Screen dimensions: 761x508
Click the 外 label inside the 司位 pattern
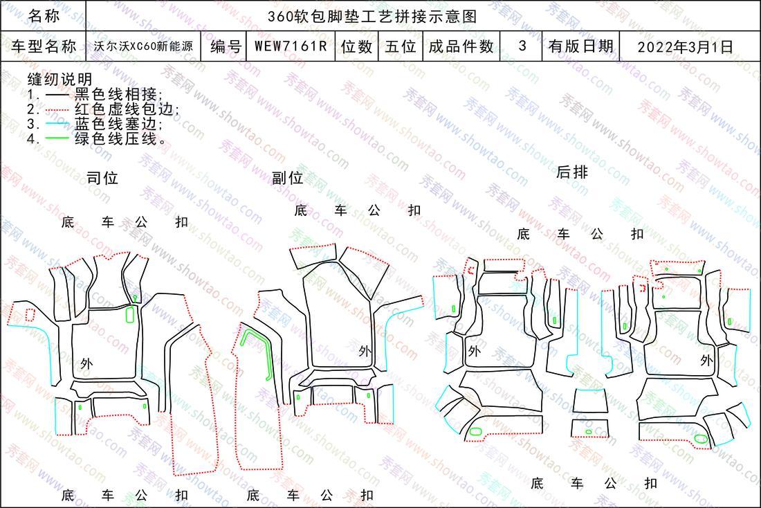(x=86, y=363)
